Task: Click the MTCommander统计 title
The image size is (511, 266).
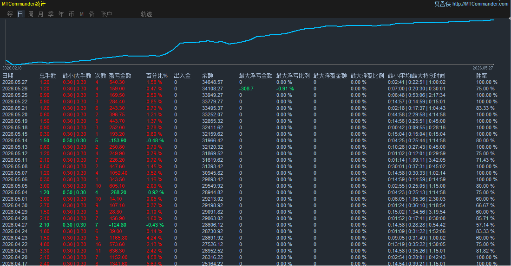Action: 24,4
